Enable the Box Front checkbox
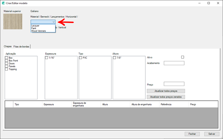This screenshot has height=139, width=223. tap(6, 60)
